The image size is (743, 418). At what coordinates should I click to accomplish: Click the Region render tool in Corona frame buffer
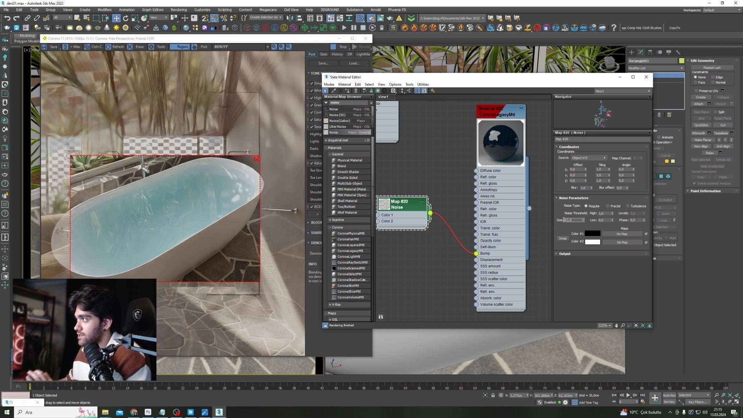[182, 46]
